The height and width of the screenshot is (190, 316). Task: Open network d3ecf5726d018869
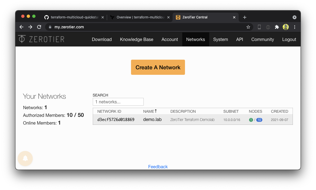pyautogui.click(x=116, y=120)
